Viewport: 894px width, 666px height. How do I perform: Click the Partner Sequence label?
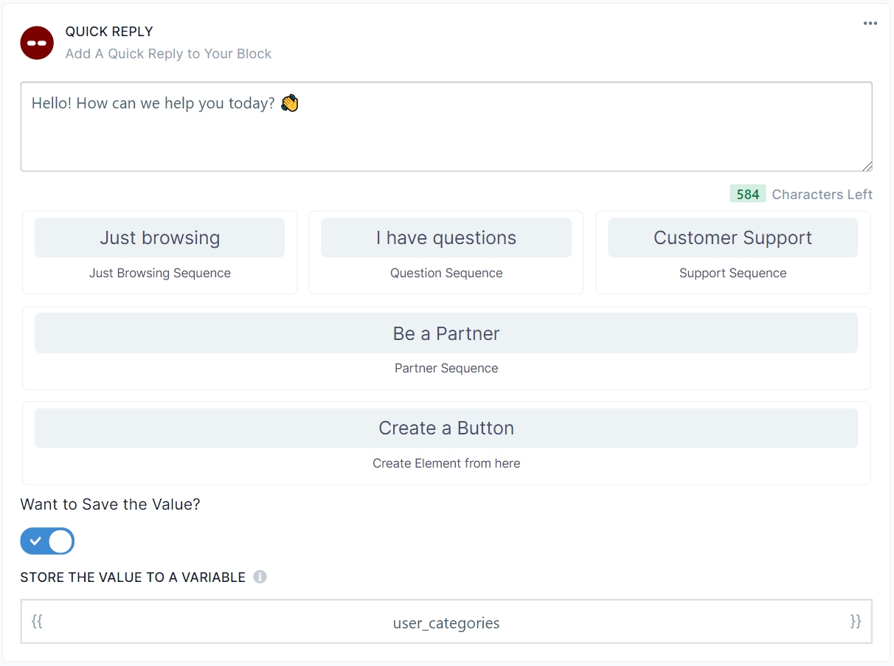pyautogui.click(x=446, y=368)
